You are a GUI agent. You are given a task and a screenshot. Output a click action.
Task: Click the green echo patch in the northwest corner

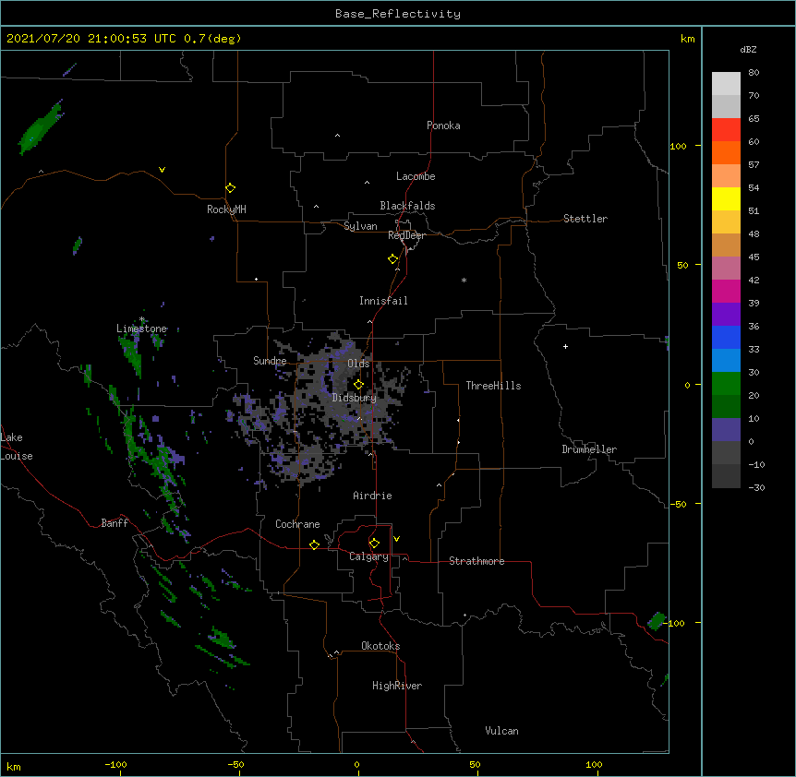(x=40, y=128)
